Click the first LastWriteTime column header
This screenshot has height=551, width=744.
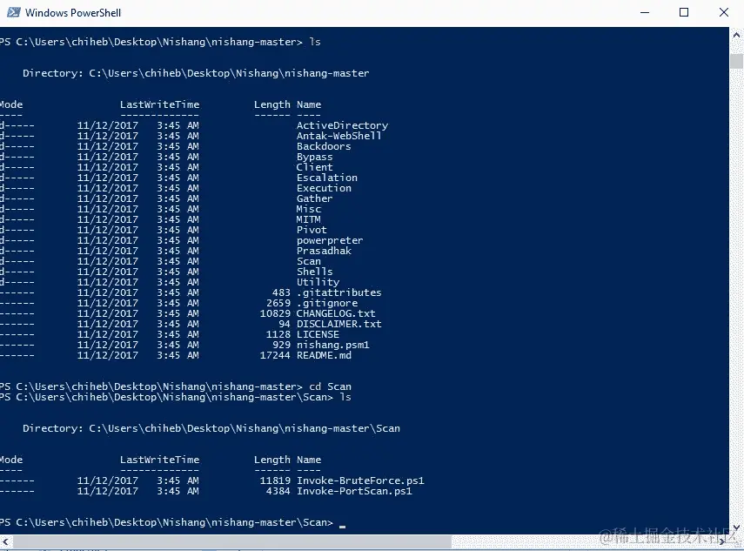(x=159, y=104)
